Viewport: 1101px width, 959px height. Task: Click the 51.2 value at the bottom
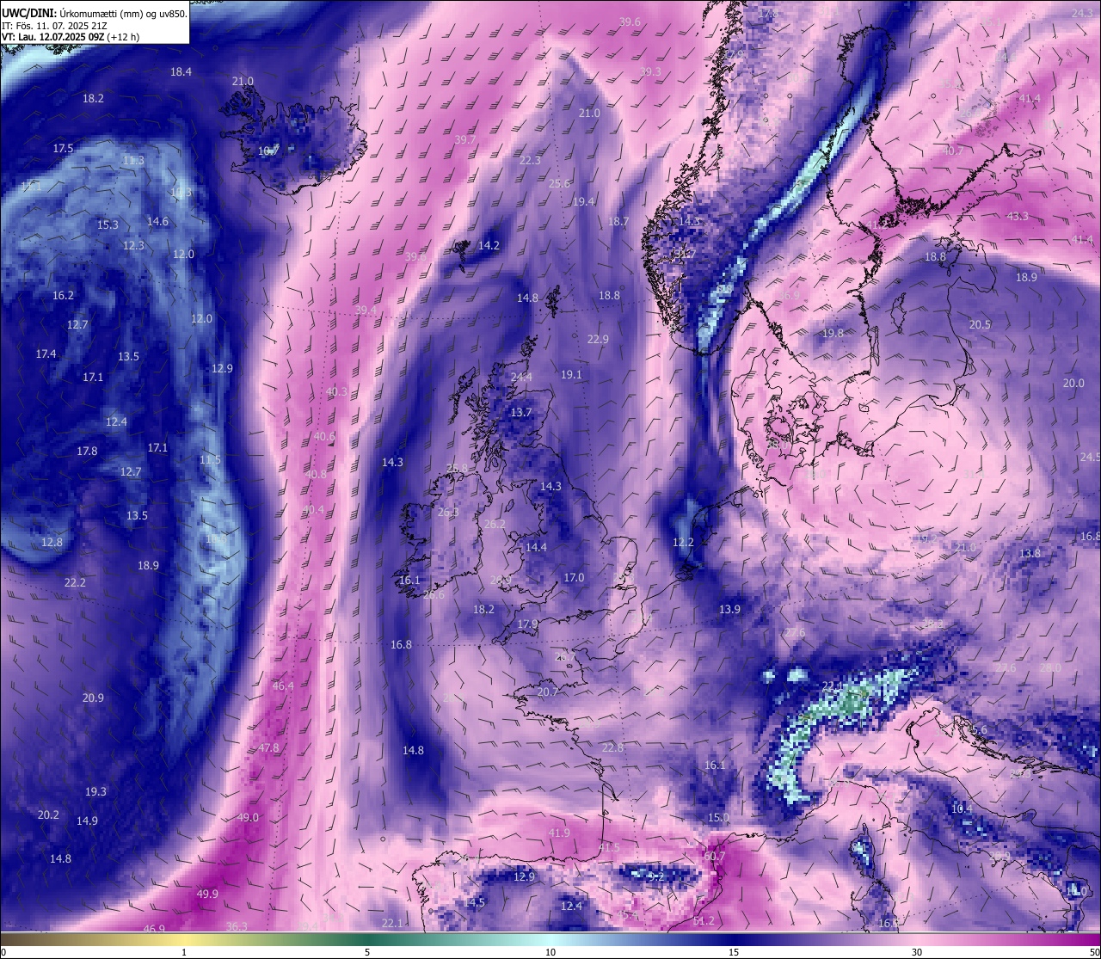(x=704, y=921)
